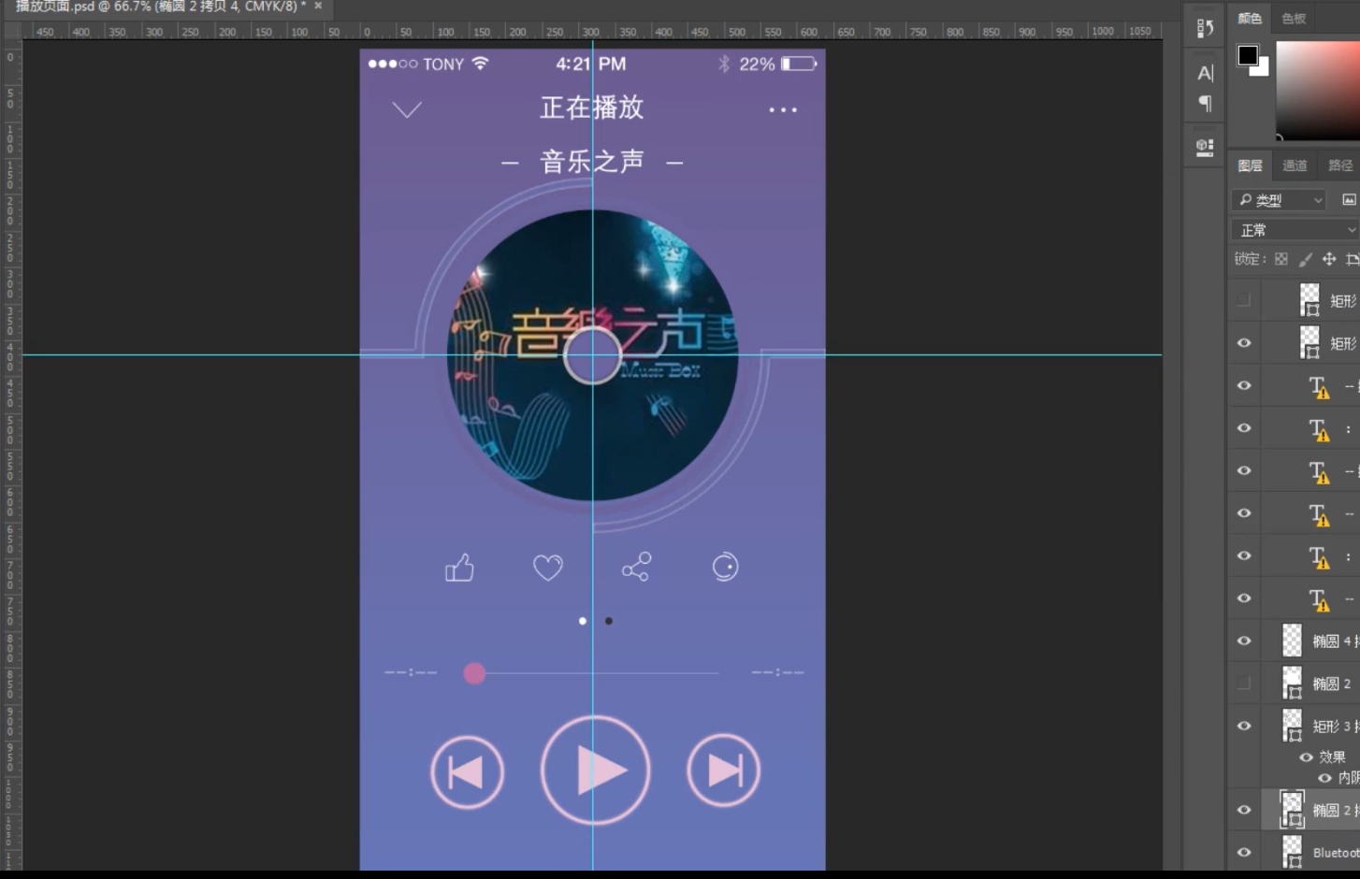Click the album disc center ring
The width and height of the screenshot is (1360, 879).
[x=592, y=355]
